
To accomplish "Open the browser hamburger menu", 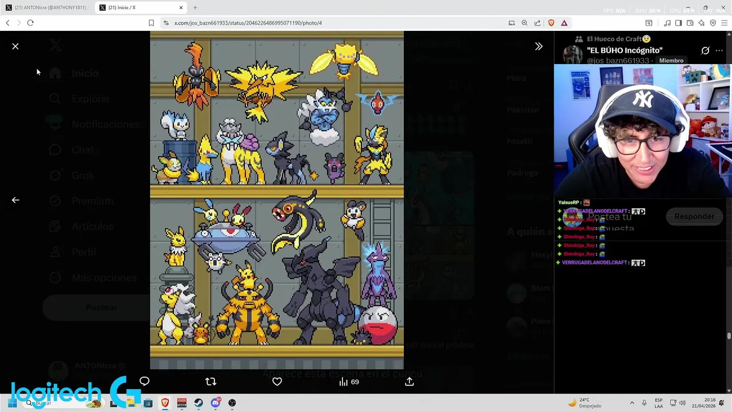I will (x=725, y=23).
